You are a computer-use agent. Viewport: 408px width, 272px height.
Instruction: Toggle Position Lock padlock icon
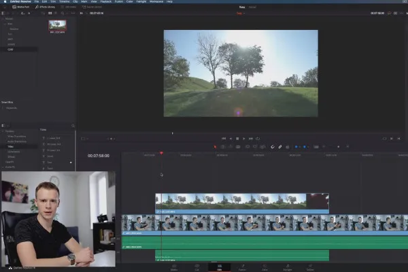coord(288,147)
